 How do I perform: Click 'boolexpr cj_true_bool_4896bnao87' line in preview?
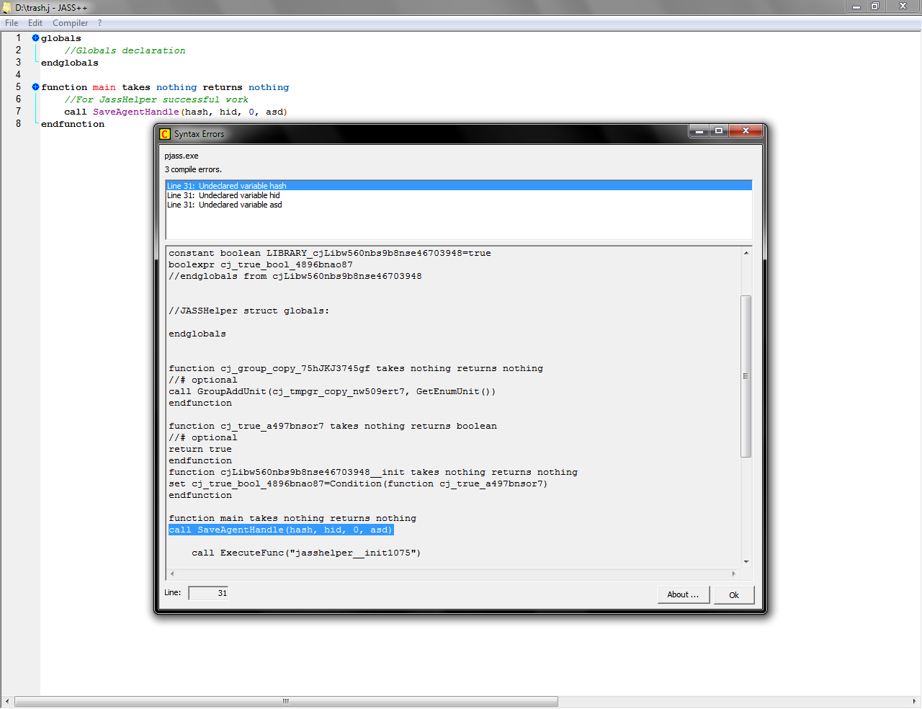coord(261,264)
